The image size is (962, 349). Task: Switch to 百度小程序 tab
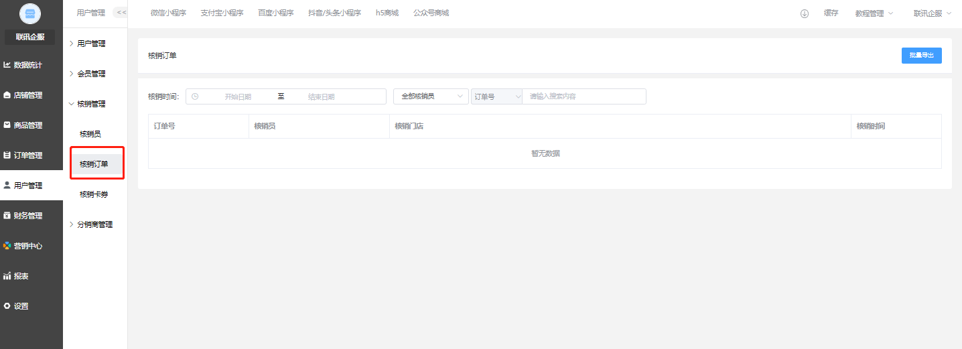(x=276, y=13)
